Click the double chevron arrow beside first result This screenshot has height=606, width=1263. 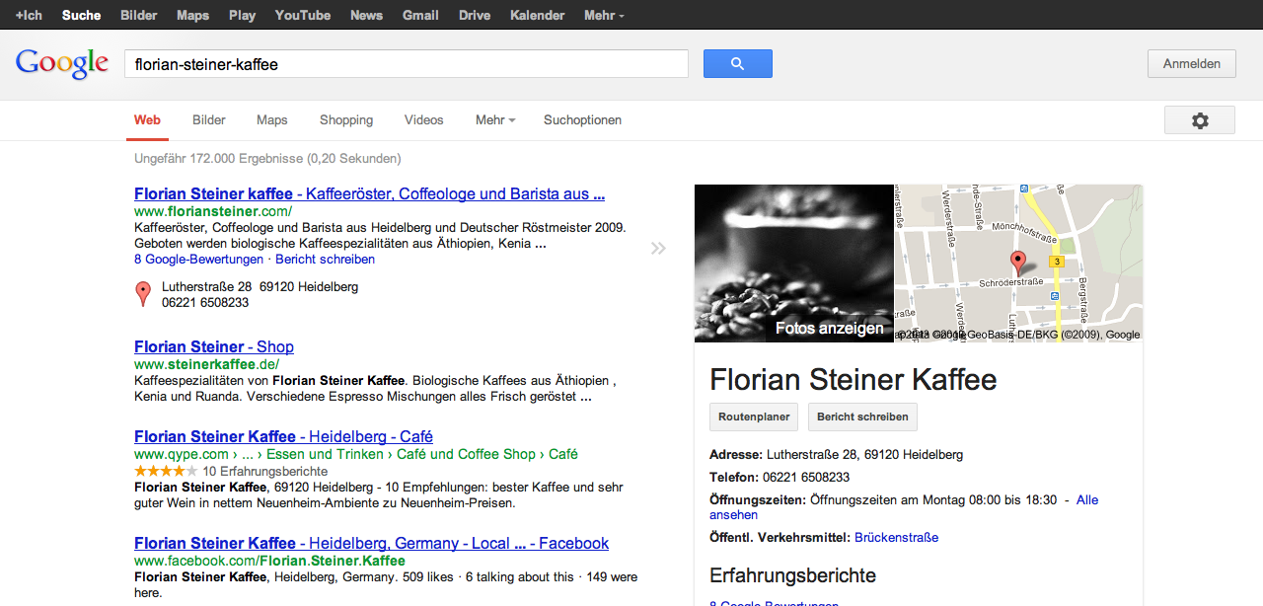658,248
